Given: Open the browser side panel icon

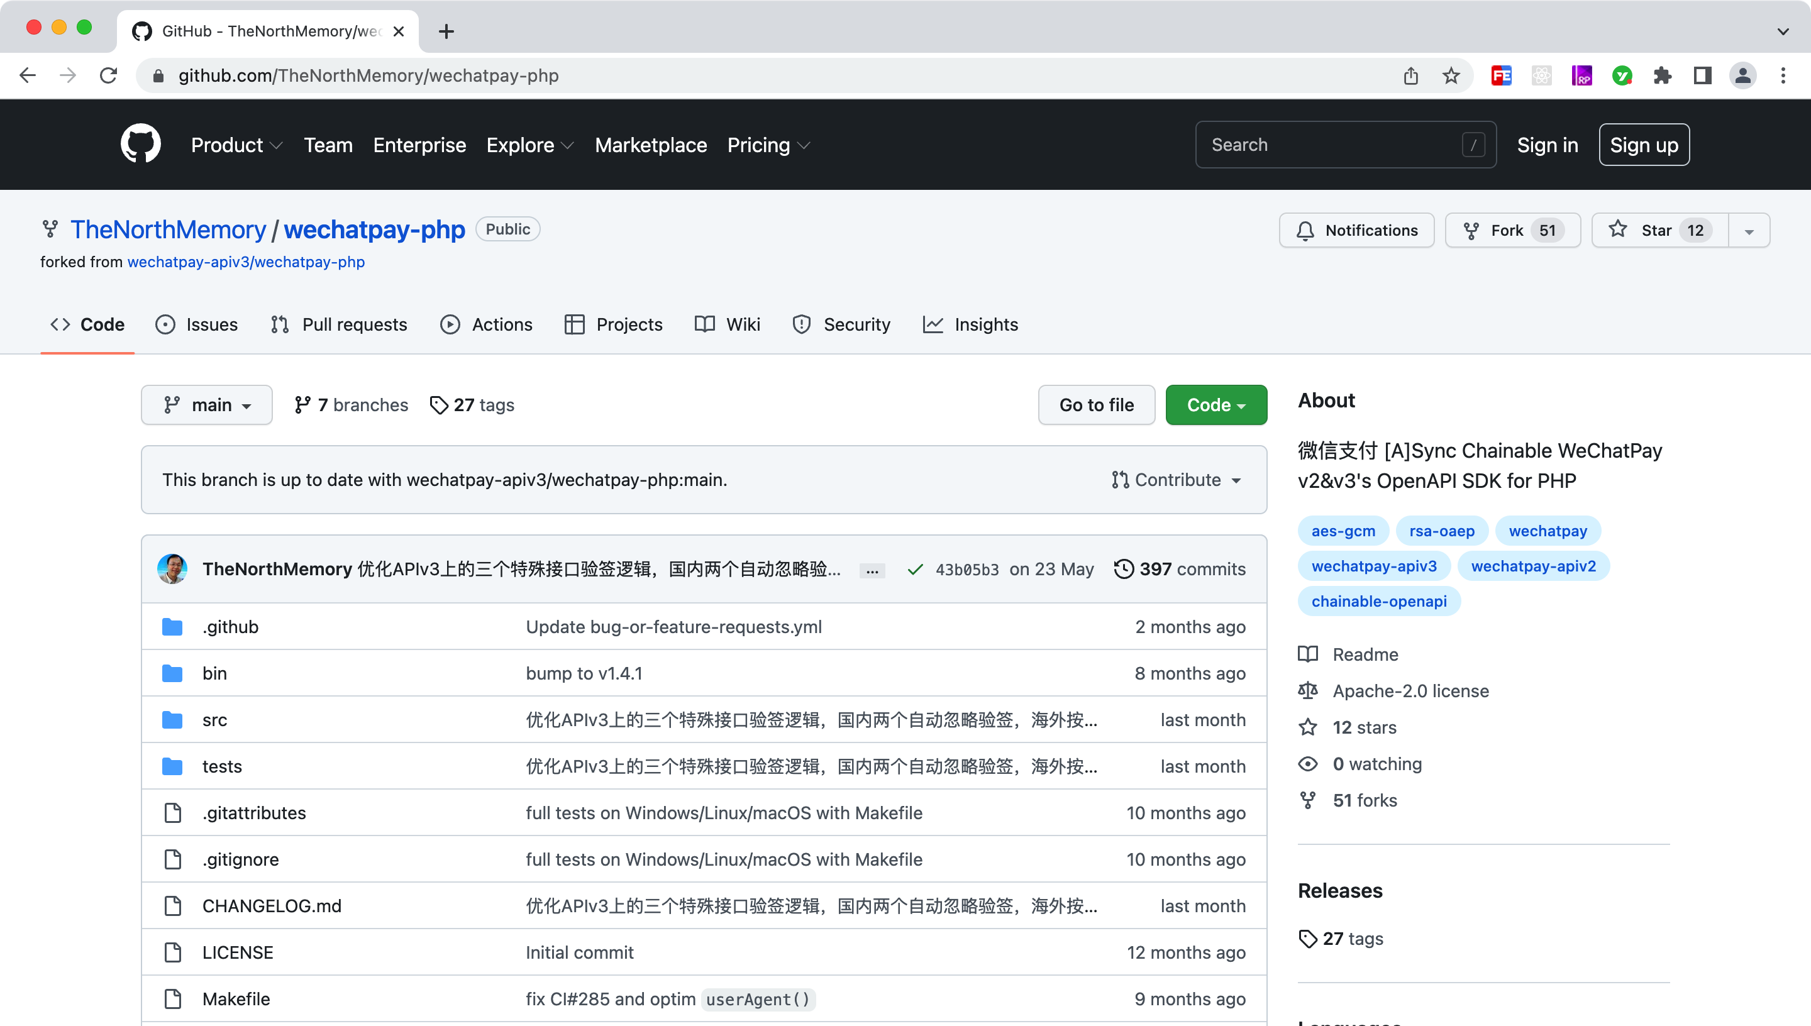Looking at the screenshot, I should coord(1702,75).
